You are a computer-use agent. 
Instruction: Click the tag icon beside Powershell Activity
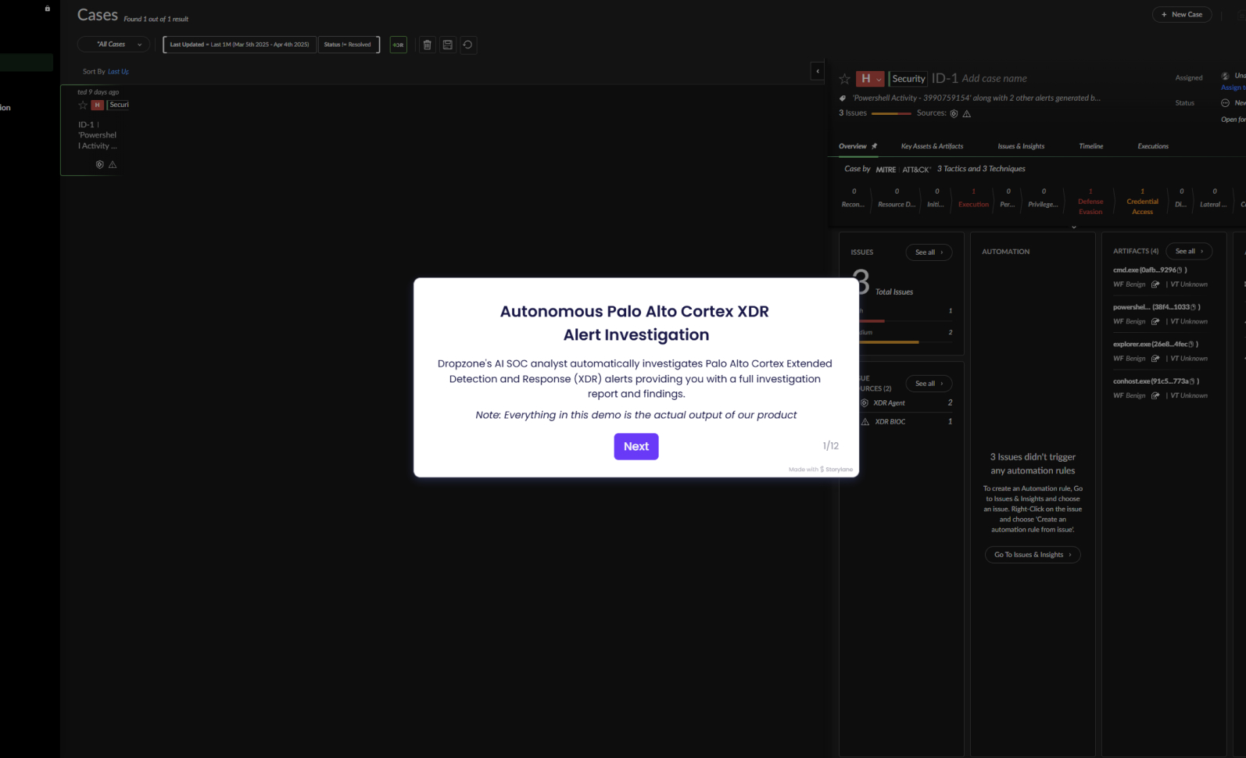[843, 98]
